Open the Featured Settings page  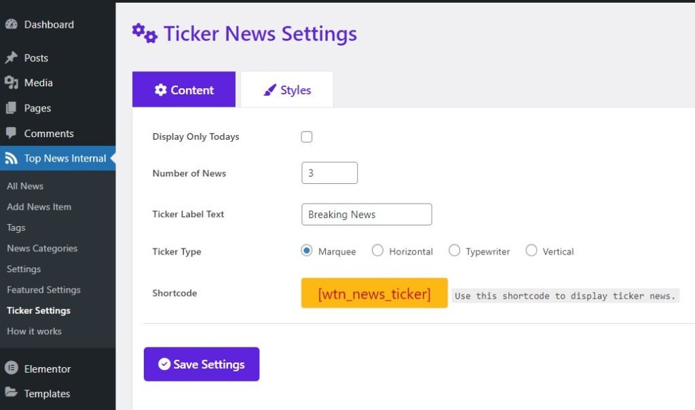[x=42, y=290]
